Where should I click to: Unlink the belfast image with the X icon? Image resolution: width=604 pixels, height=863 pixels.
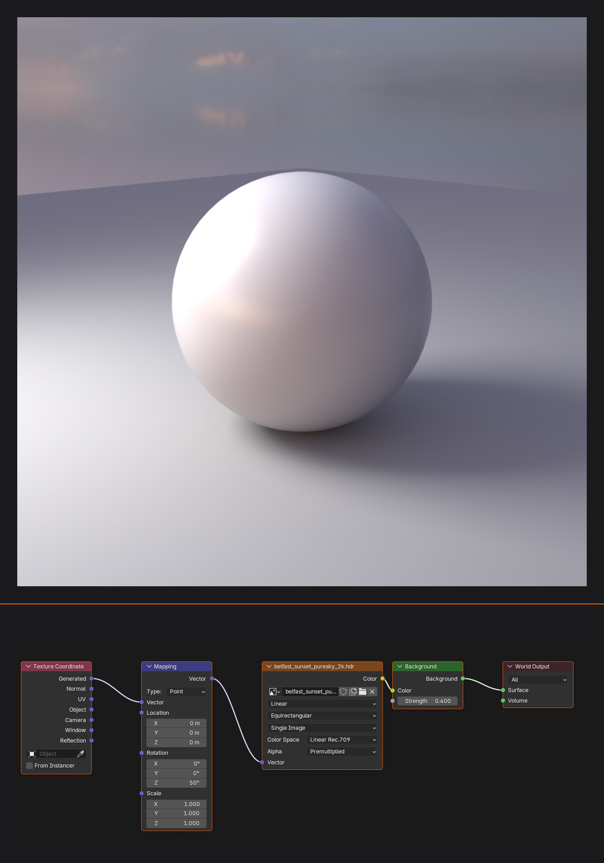[372, 691]
